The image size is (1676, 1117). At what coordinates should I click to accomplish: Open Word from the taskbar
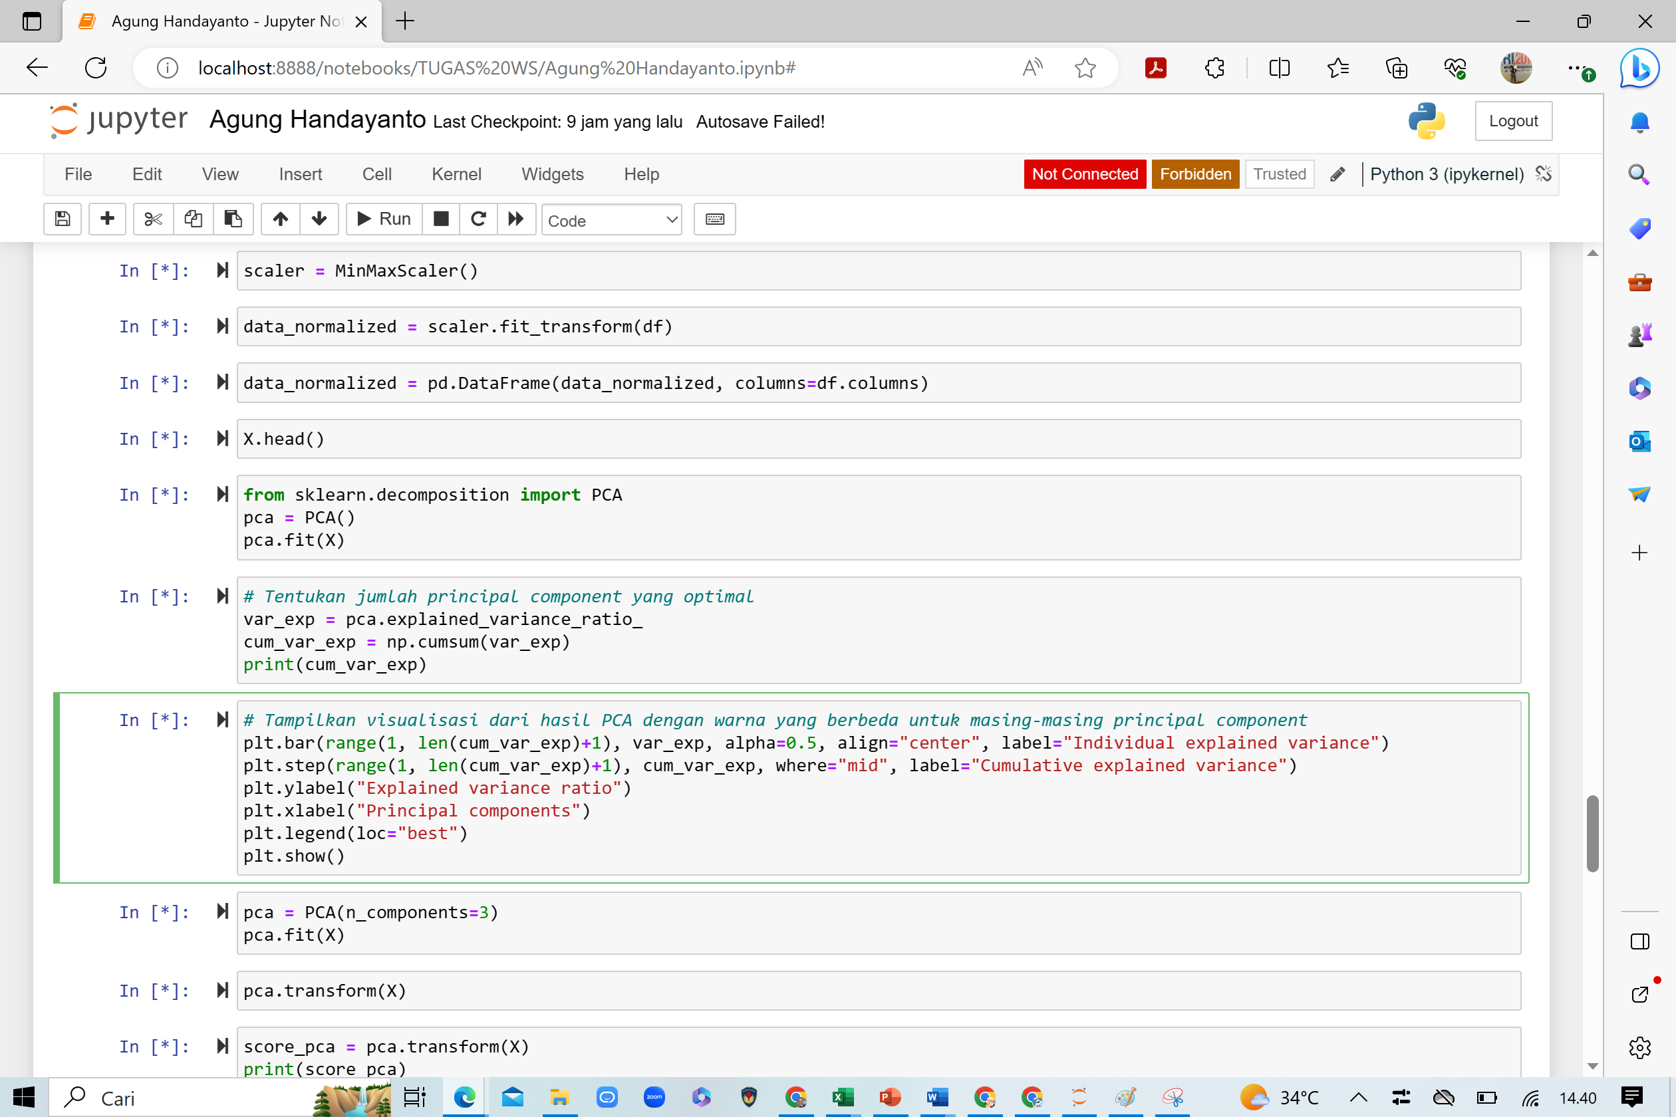point(936,1097)
